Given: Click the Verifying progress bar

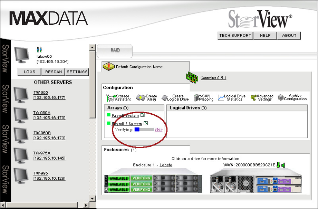Looking at the screenshot, I should click(144, 129).
